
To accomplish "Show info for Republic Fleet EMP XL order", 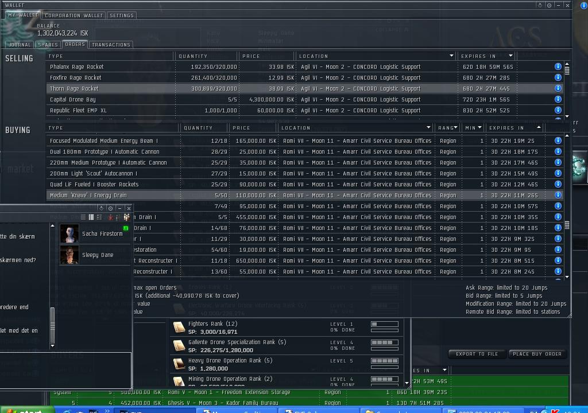I will pyautogui.click(x=558, y=110).
